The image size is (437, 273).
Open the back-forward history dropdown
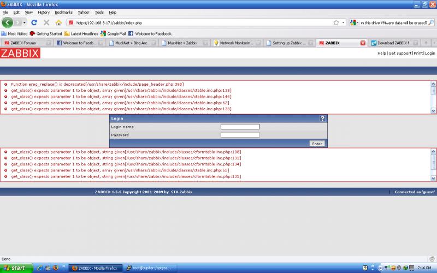click(x=25, y=22)
